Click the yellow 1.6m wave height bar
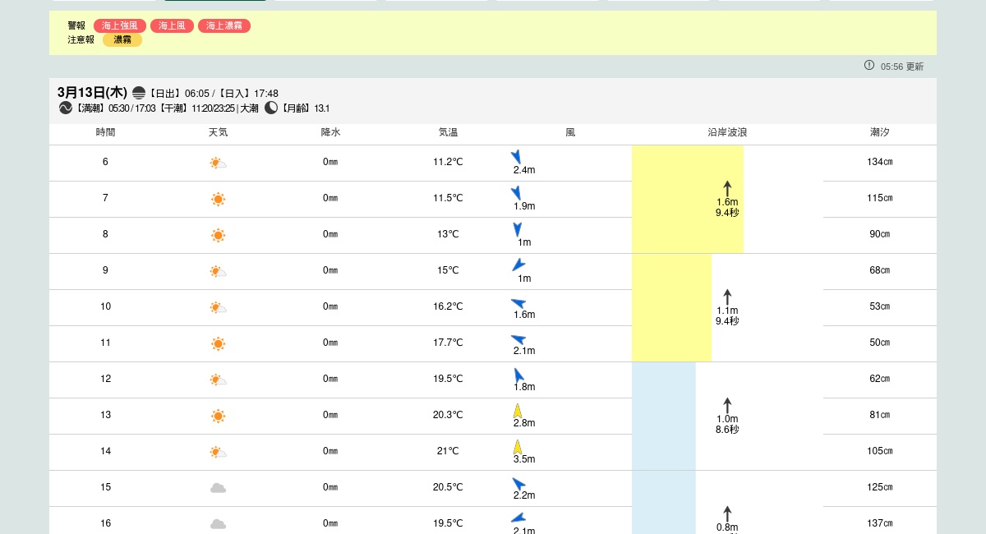This screenshot has width=986, height=534. [674, 199]
